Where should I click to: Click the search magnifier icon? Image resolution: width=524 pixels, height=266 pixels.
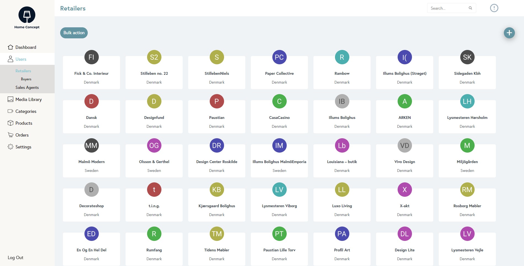click(470, 8)
